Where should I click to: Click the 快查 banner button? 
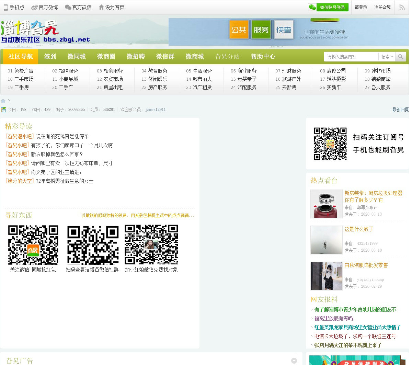click(284, 30)
